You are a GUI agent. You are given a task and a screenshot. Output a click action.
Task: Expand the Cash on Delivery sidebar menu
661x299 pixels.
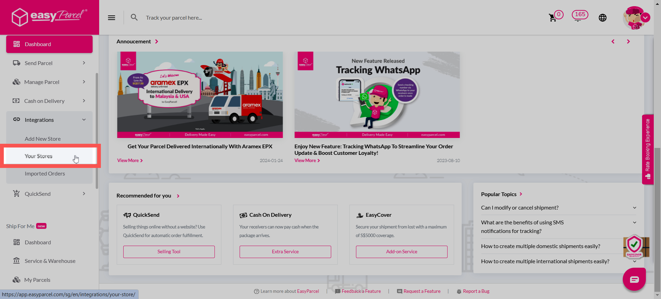tap(49, 101)
